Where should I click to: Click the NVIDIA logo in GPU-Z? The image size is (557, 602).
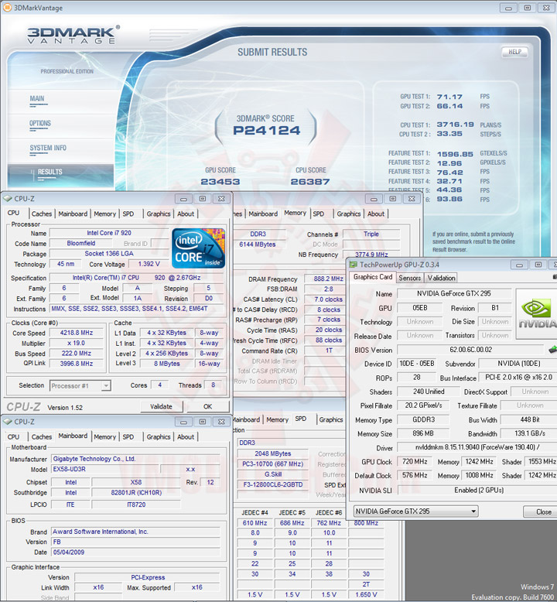[x=538, y=313]
